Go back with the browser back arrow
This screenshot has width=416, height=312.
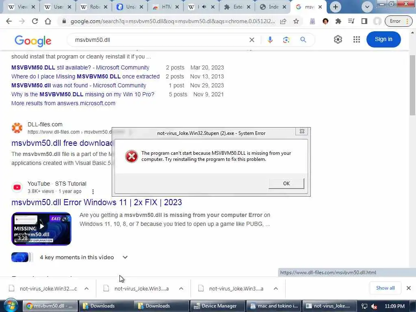[9, 21]
